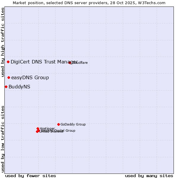Click the United Internet red data point

(37, 131)
